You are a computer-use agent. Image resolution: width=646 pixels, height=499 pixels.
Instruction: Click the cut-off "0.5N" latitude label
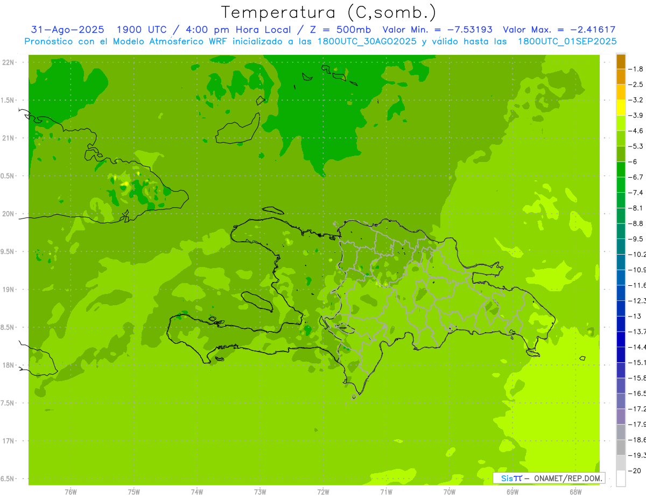pos(8,176)
